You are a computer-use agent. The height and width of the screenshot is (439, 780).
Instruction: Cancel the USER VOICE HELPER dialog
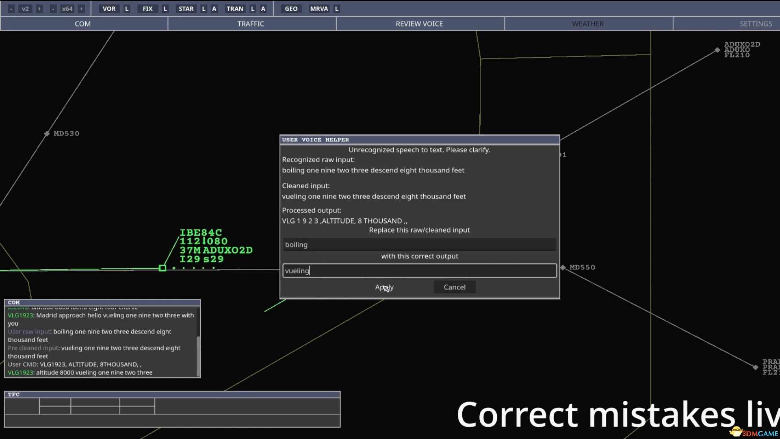pyautogui.click(x=455, y=287)
